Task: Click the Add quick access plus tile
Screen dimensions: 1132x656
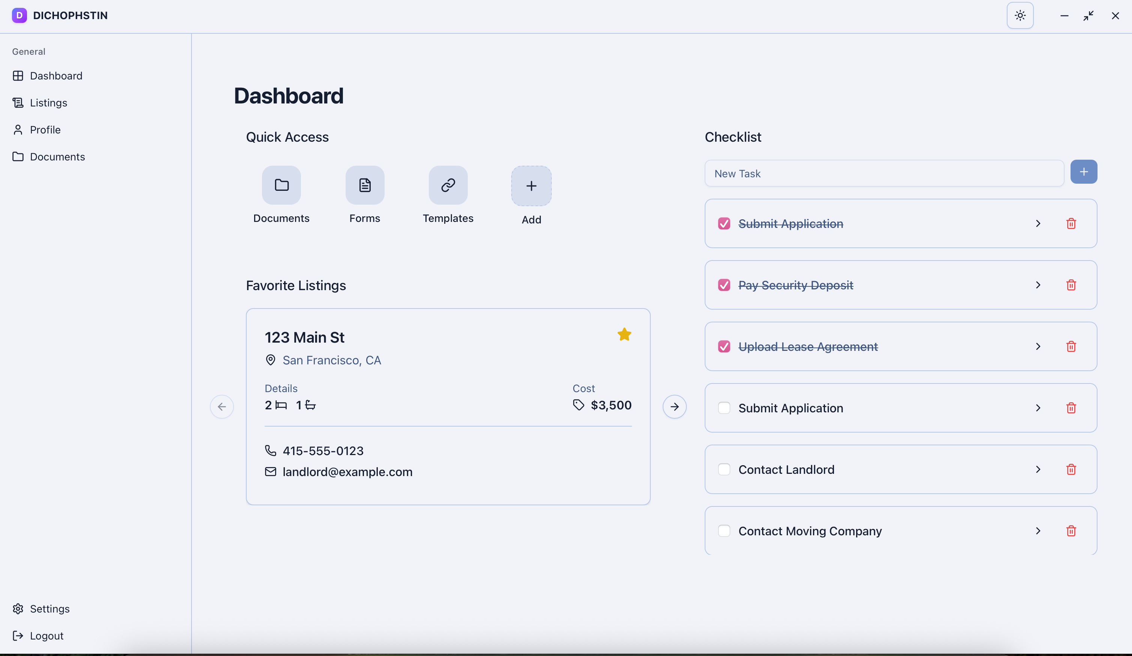Action: click(x=531, y=186)
